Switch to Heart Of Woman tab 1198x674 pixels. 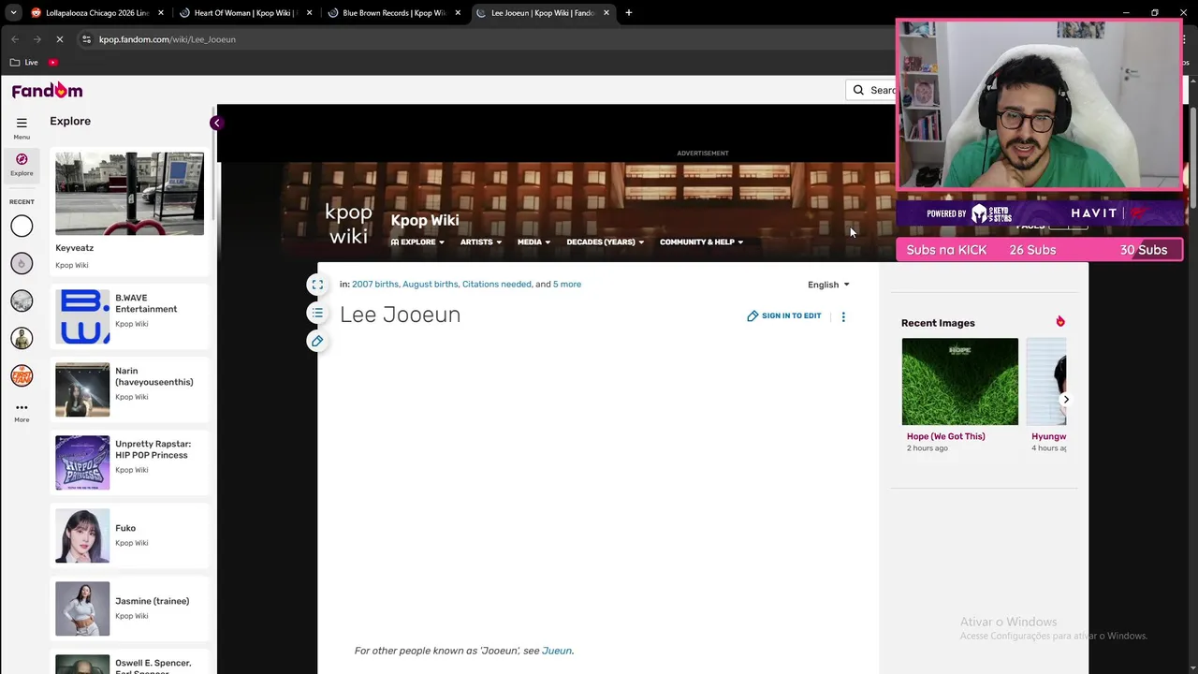pos(246,13)
